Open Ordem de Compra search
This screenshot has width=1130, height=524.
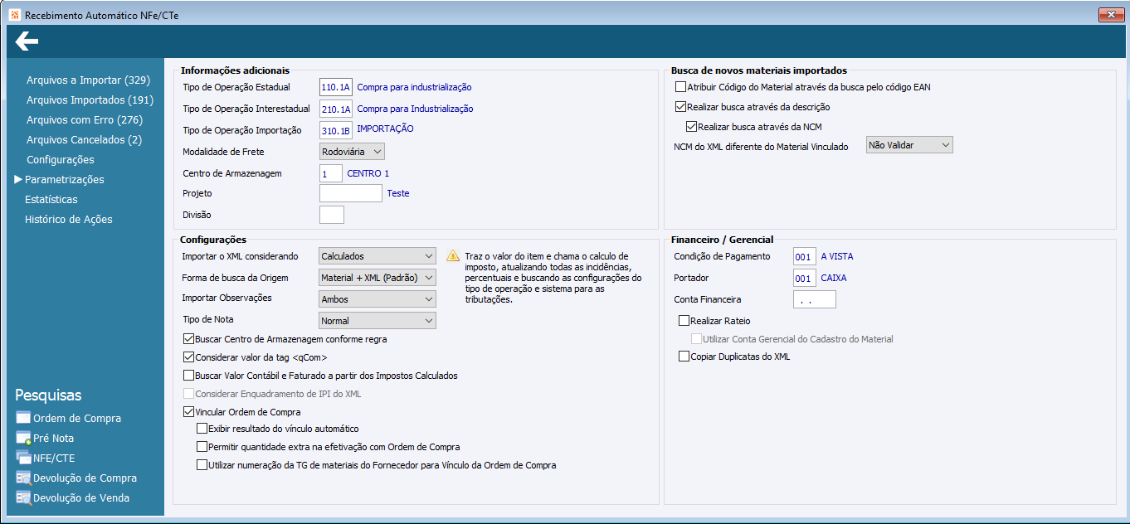pyautogui.click(x=77, y=419)
